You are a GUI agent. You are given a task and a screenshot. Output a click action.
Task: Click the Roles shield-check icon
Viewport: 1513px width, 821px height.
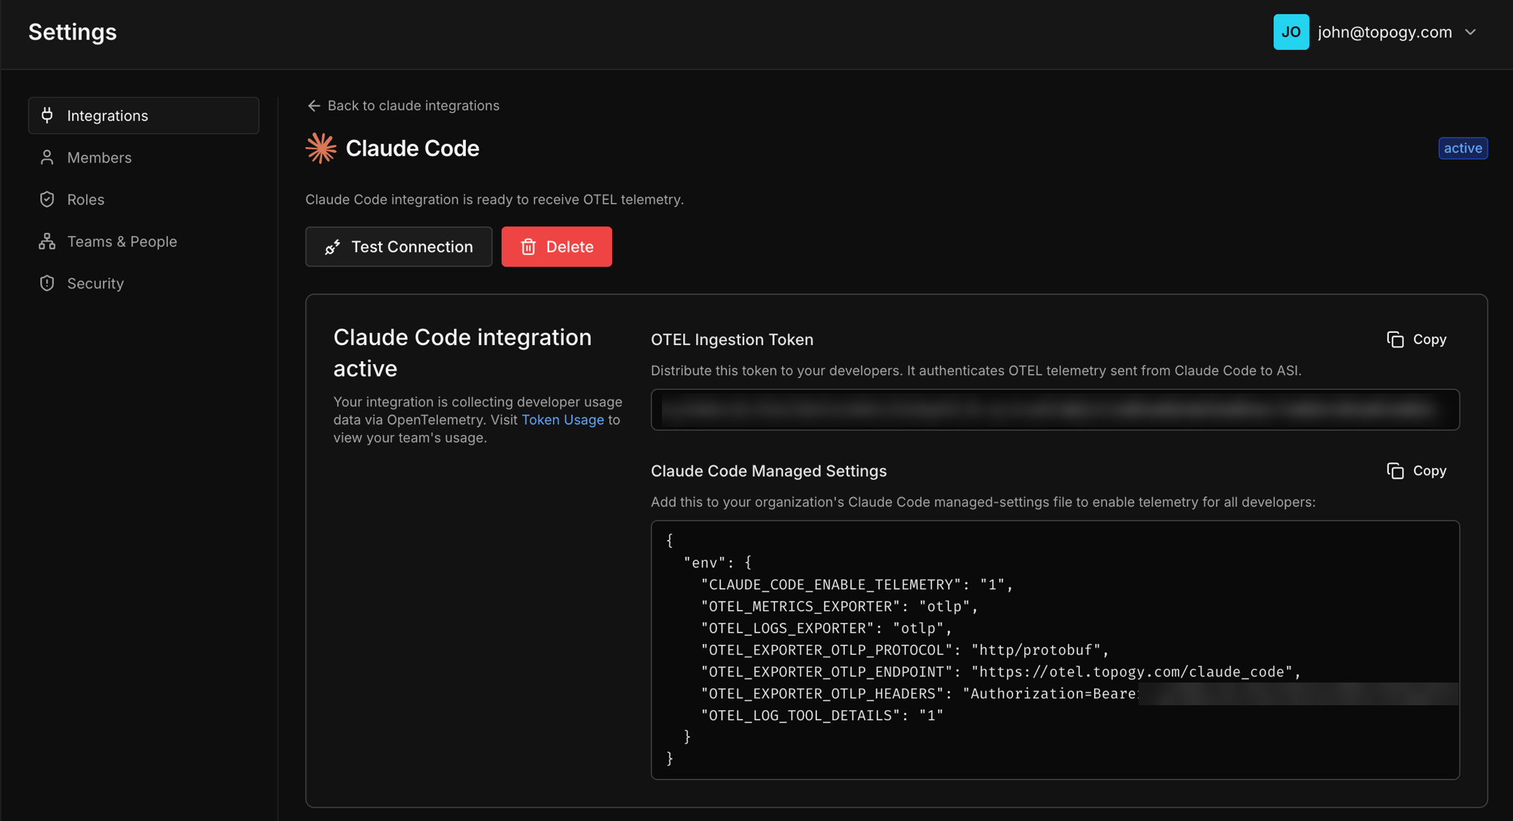tap(47, 200)
